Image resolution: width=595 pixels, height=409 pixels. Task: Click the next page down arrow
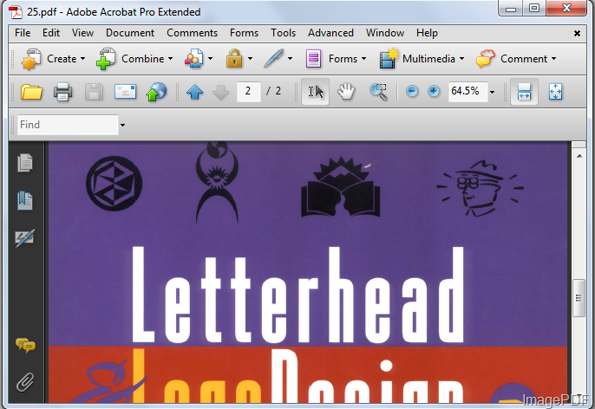click(220, 92)
